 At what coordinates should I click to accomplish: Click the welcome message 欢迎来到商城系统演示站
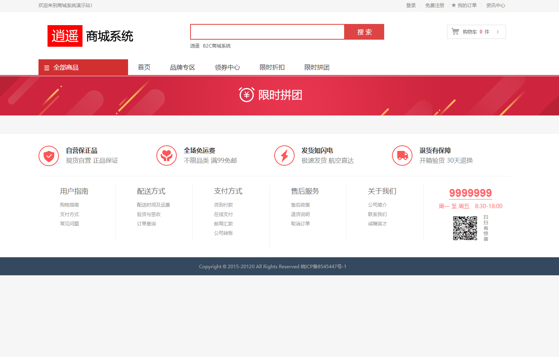click(x=65, y=5)
